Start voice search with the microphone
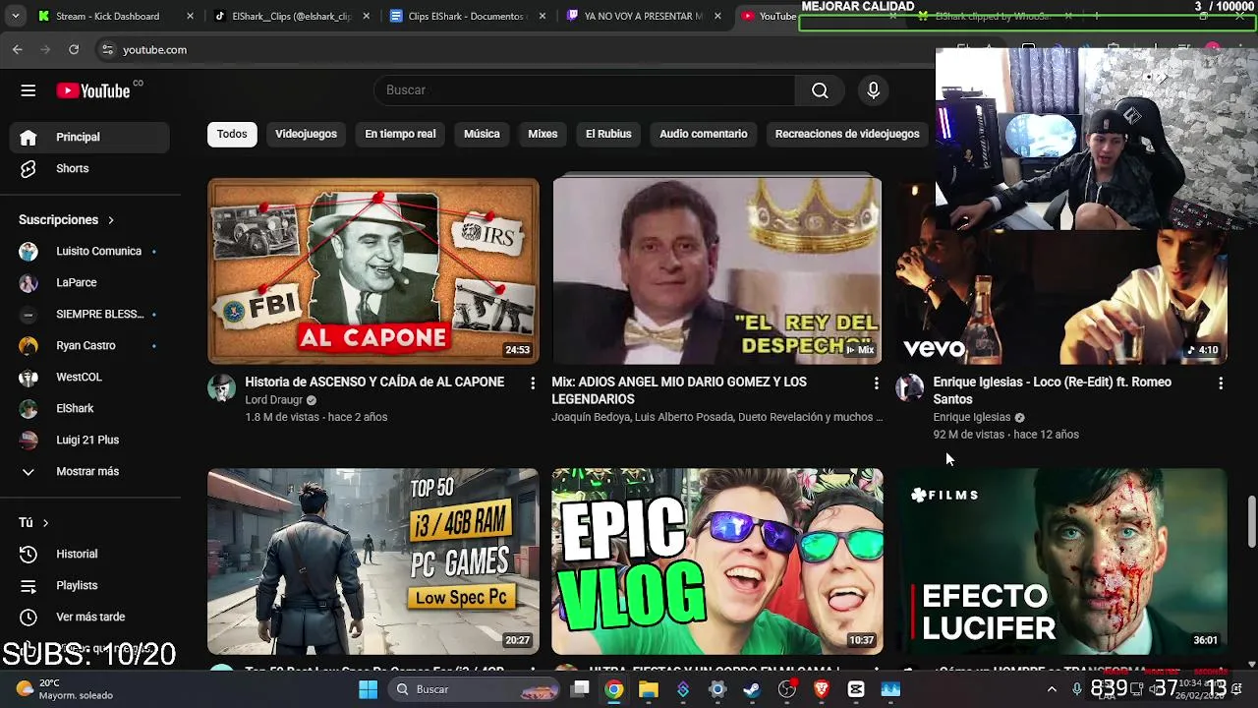Viewport: 1258px width, 708px height. coord(873,90)
